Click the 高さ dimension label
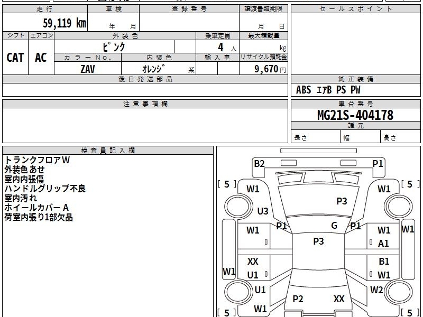The height and width of the screenshot is (317, 423). 390,138
